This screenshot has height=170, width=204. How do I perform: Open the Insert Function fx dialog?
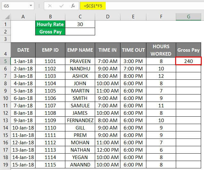click(x=73, y=6)
